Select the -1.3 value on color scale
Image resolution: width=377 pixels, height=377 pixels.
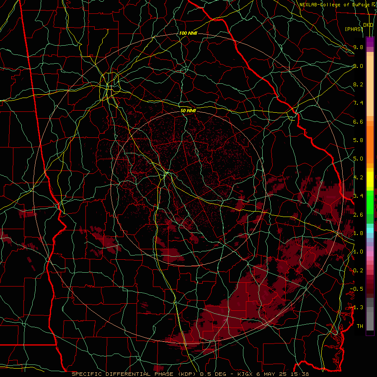[x=356, y=307]
